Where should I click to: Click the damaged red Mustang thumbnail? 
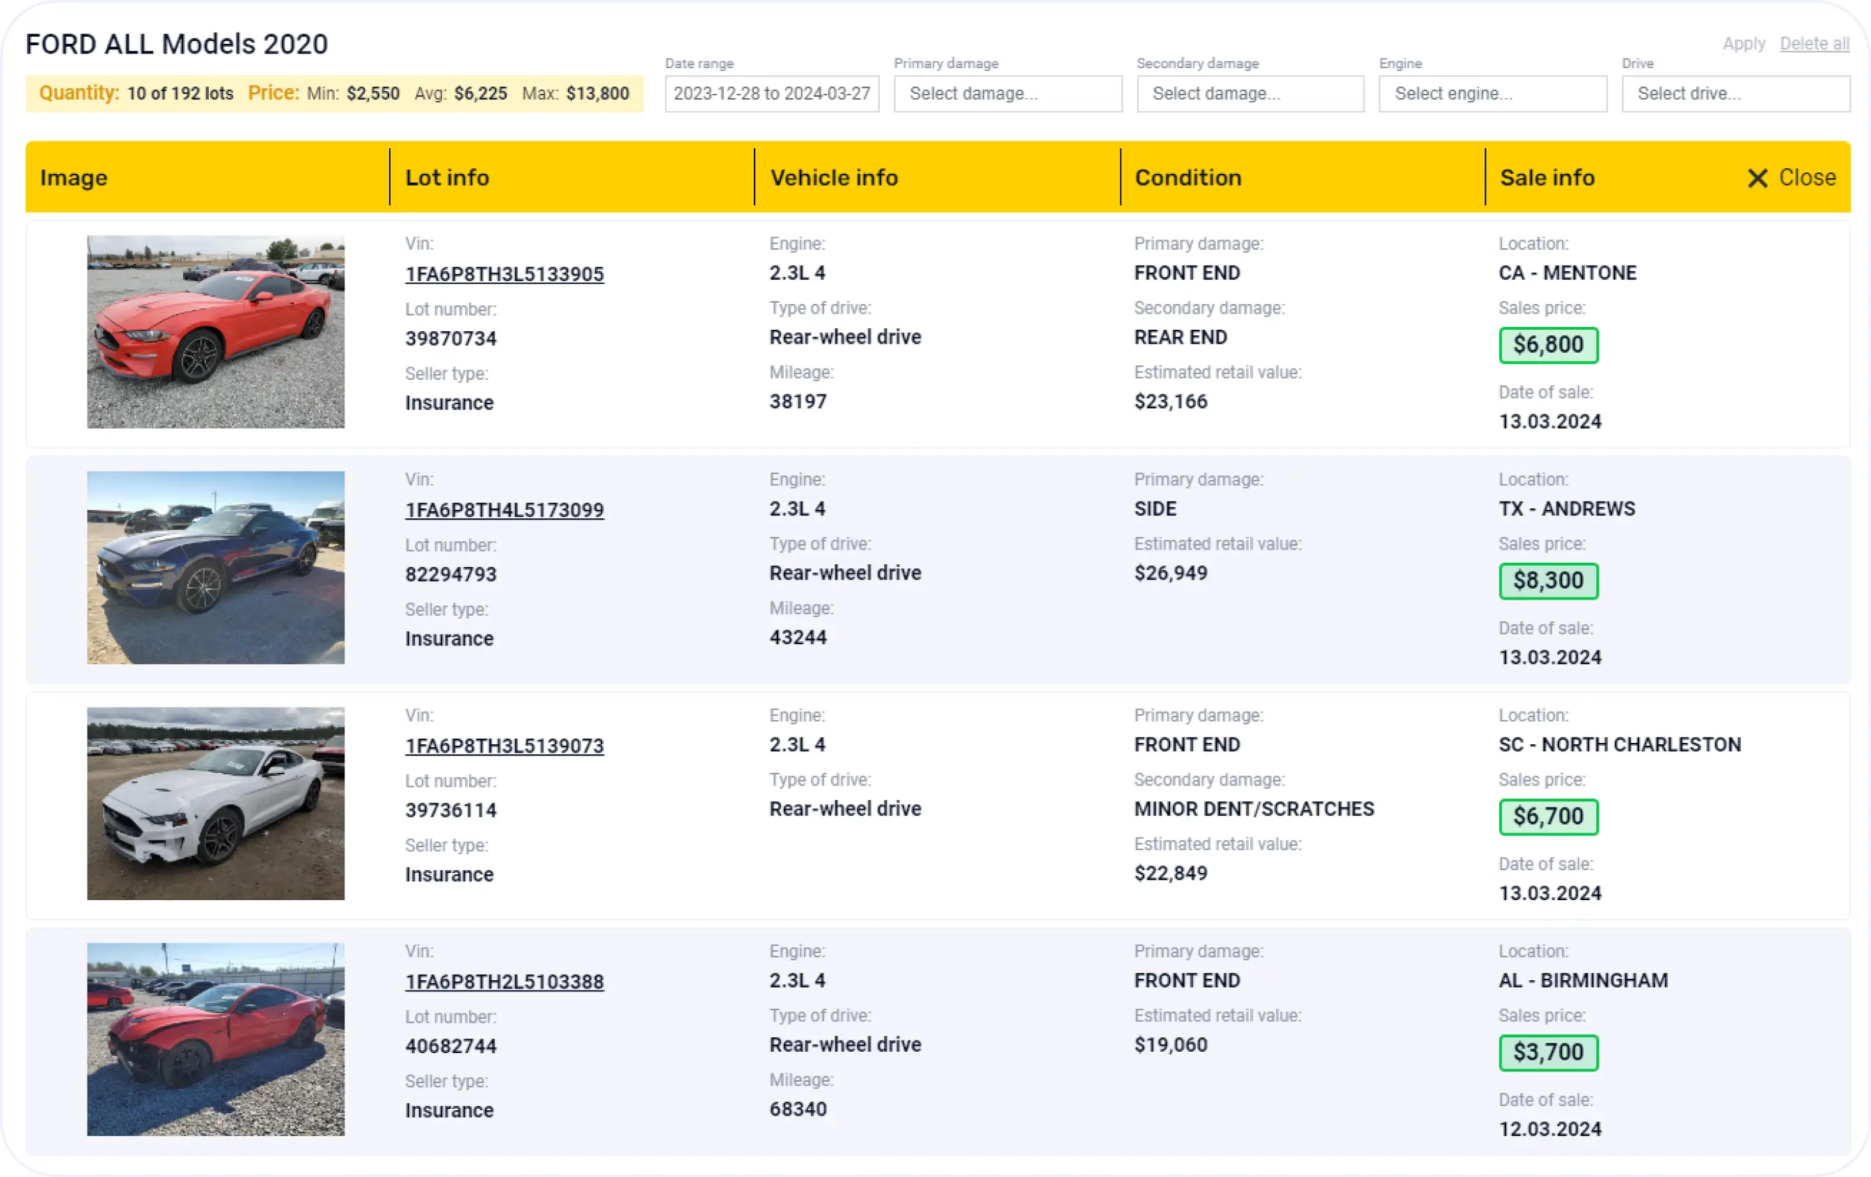click(x=215, y=1039)
